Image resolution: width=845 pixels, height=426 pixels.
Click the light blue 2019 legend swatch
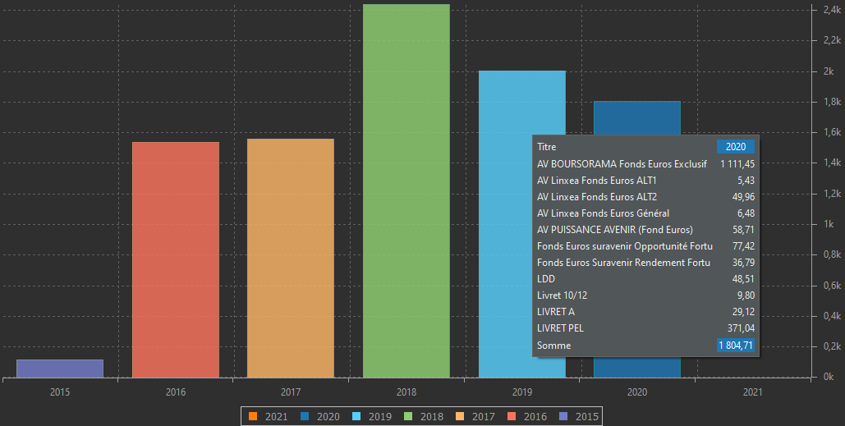(x=356, y=416)
